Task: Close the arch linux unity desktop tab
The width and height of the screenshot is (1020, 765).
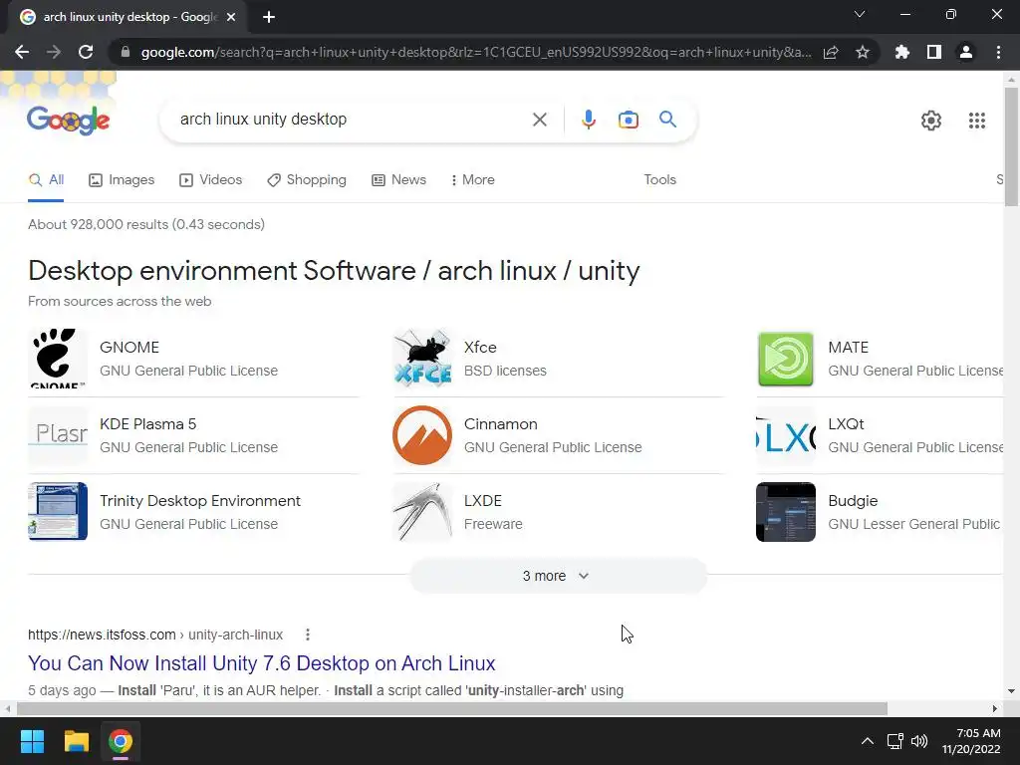Action: point(231,17)
